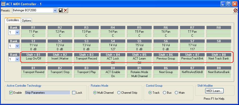The width and height of the screenshot is (239, 105).
Task: Click S4 T4 Vol parameter cell
Action: 113,45
